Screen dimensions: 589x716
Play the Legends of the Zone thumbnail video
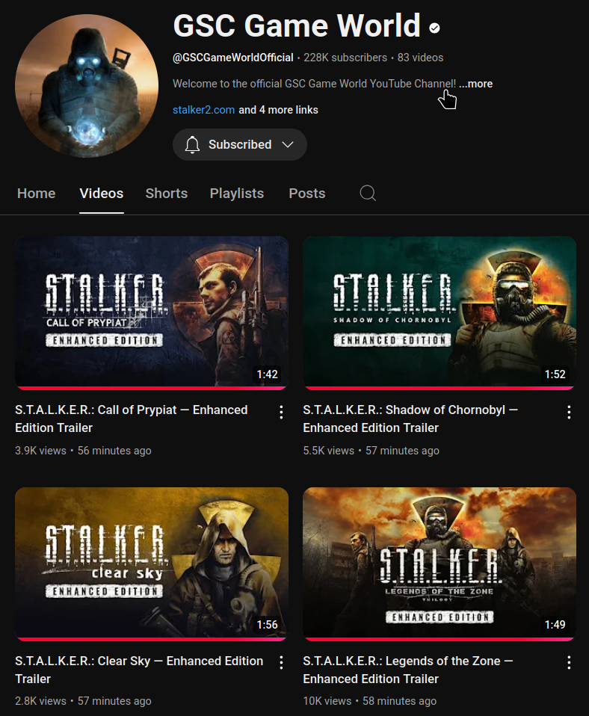point(440,564)
